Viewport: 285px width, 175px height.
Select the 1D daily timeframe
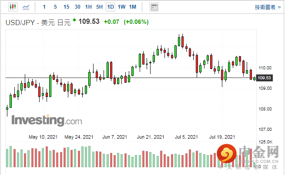(x=111, y=7)
